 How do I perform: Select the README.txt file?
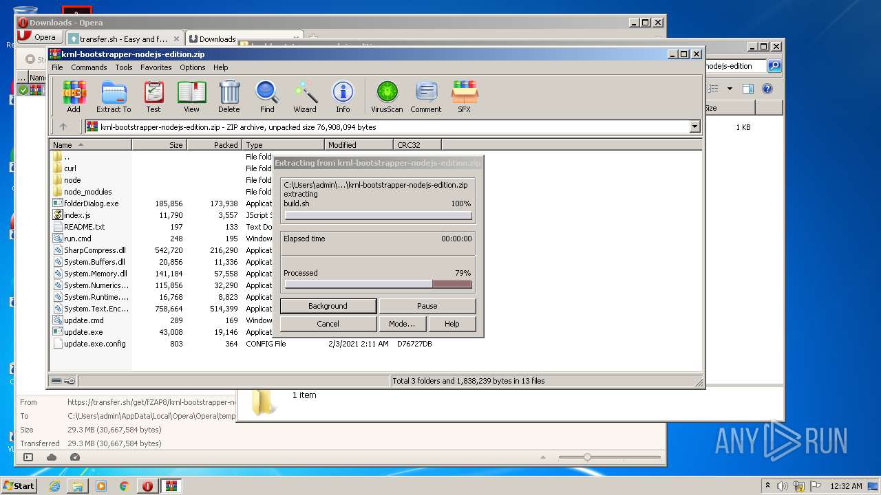[84, 227]
